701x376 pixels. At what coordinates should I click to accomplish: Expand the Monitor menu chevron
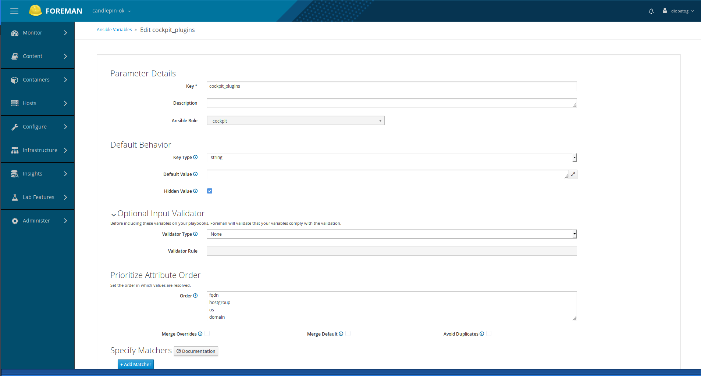(65, 33)
